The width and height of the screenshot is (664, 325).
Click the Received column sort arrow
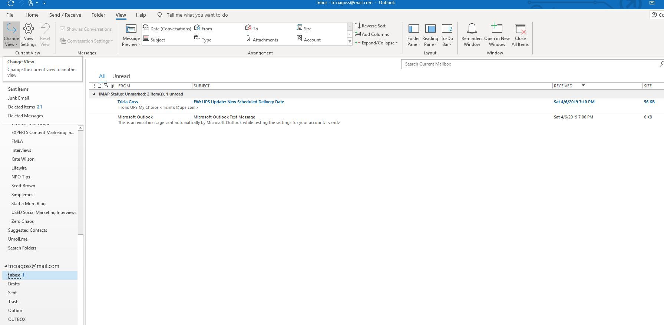(583, 86)
